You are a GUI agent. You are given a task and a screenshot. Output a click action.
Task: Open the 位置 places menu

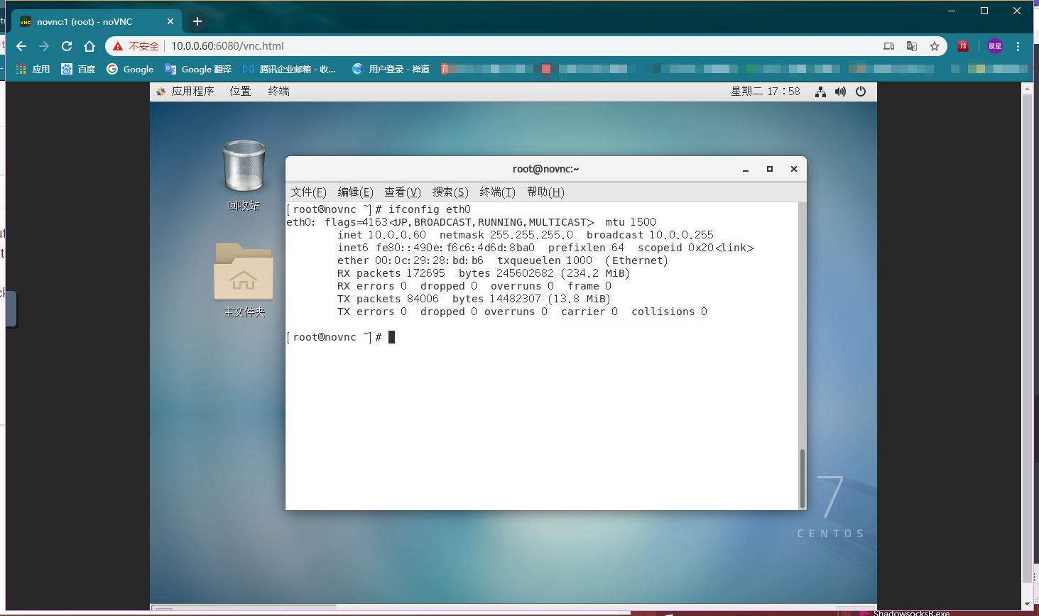click(241, 92)
